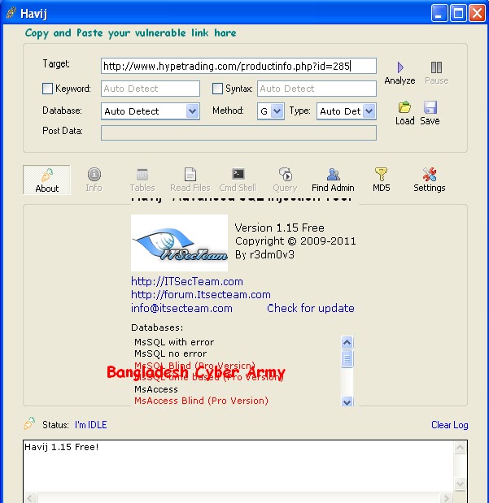The width and height of the screenshot is (489, 503).
Task: Open the Read Files icon
Action: click(190, 175)
